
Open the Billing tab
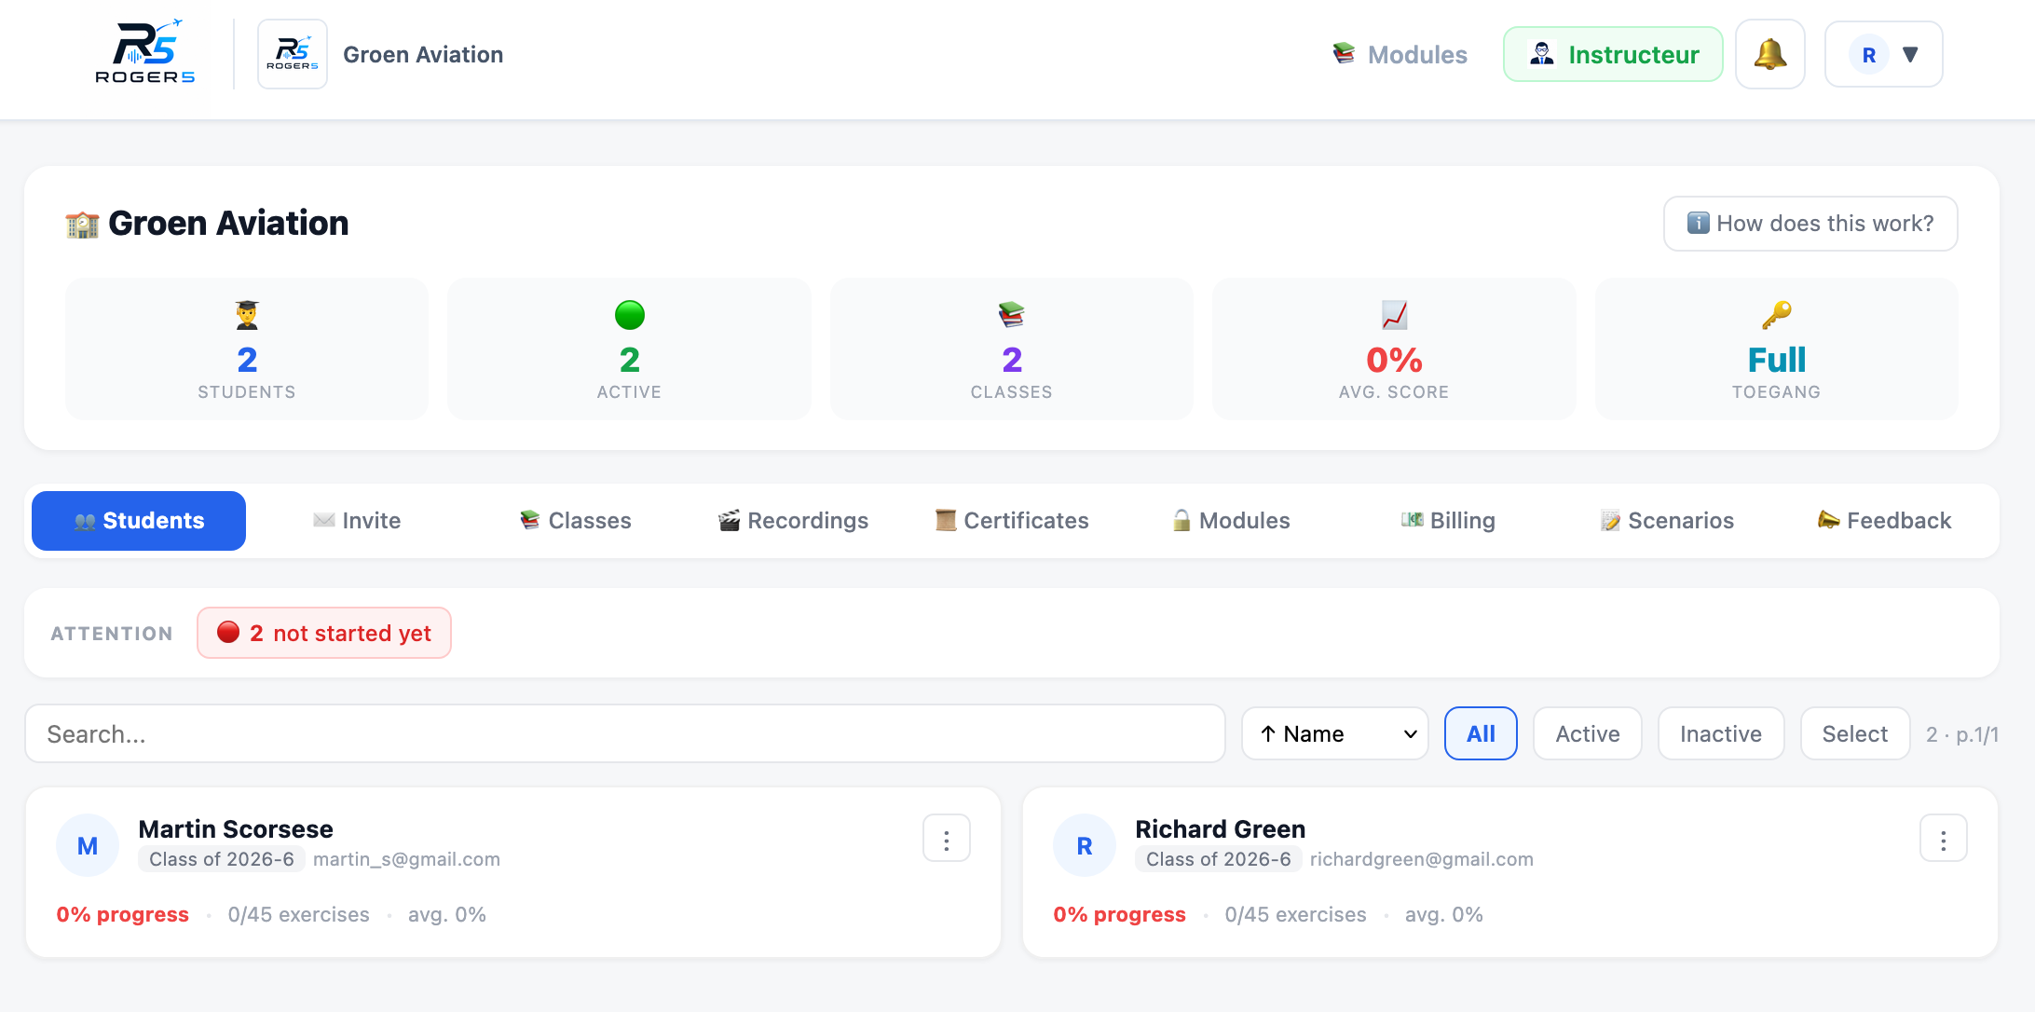click(1449, 521)
